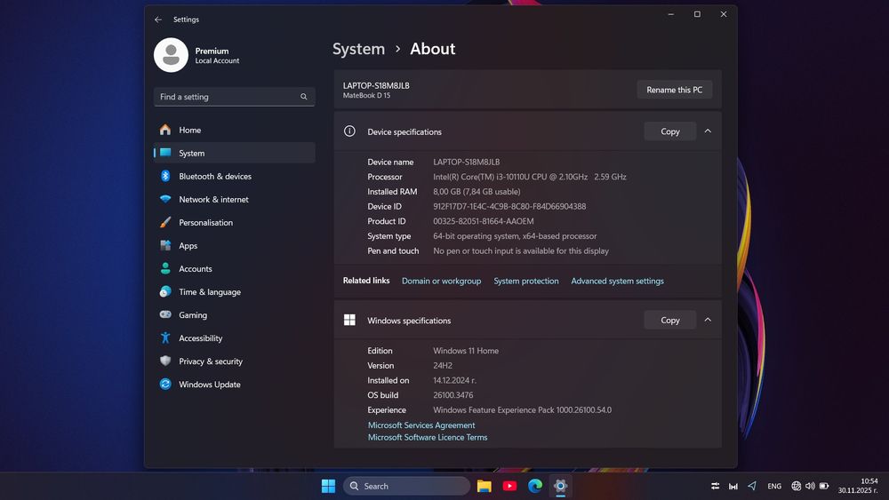Click the MateBook D 15 model text
The image size is (889, 500).
[366, 96]
